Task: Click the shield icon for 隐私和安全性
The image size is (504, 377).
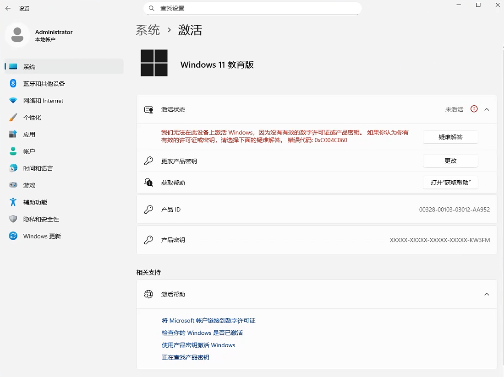Action: [13, 219]
